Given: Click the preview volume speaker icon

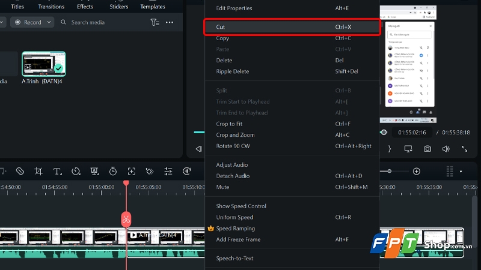Looking at the screenshot, I should [446, 149].
